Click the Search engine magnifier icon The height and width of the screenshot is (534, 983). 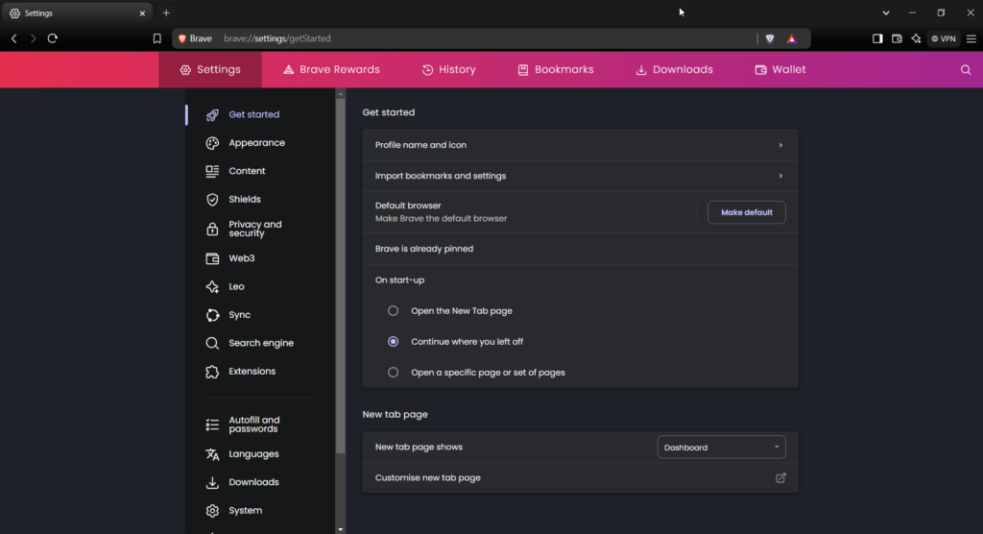pyautogui.click(x=212, y=343)
